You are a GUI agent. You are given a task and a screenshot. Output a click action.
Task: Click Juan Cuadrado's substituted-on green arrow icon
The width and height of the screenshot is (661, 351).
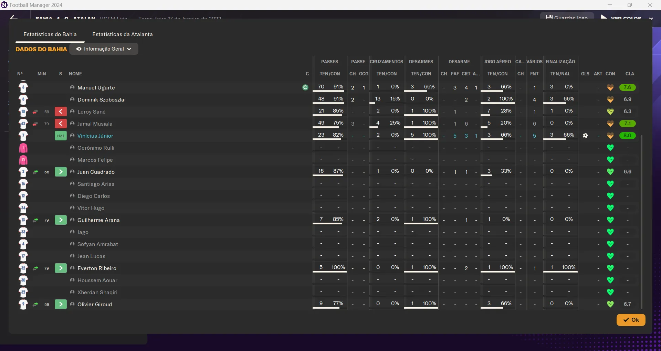tap(61, 172)
